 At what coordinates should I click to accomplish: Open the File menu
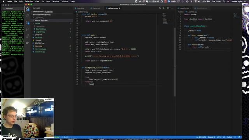[16, 2]
